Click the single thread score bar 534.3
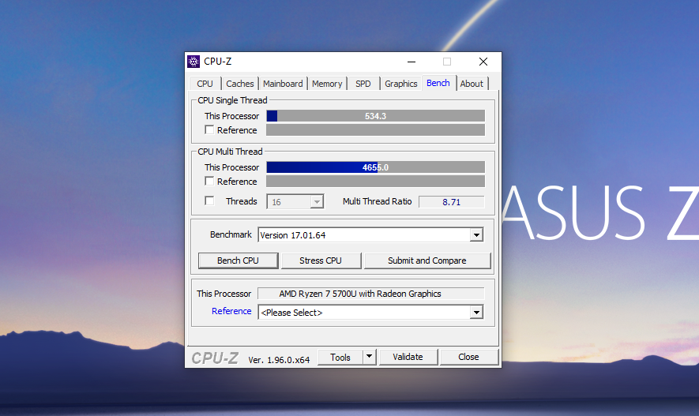Image resolution: width=699 pixels, height=416 pixels. coord(375,116)
